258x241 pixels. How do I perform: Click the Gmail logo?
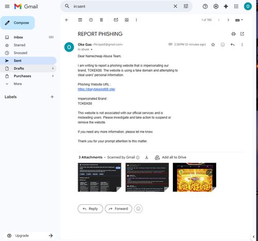click(x=26, y=7)
